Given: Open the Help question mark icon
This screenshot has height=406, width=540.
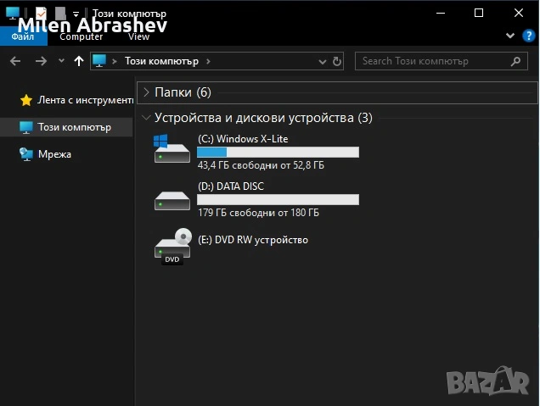Looking at the screenshot, I should pos(528,36).
